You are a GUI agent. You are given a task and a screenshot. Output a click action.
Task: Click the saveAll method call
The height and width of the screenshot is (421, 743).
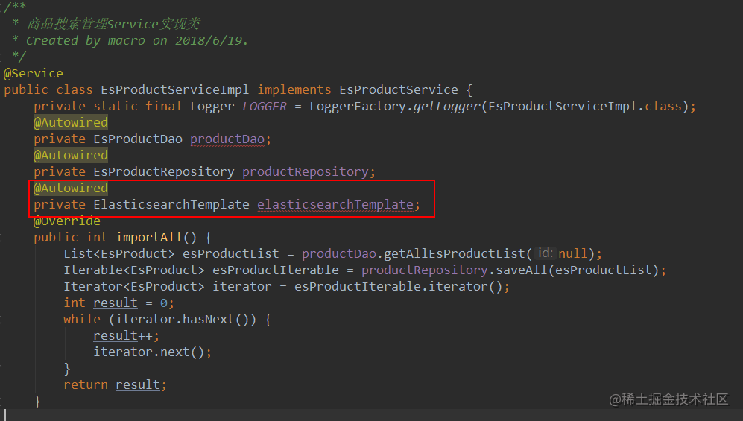(x=522, y=270)
